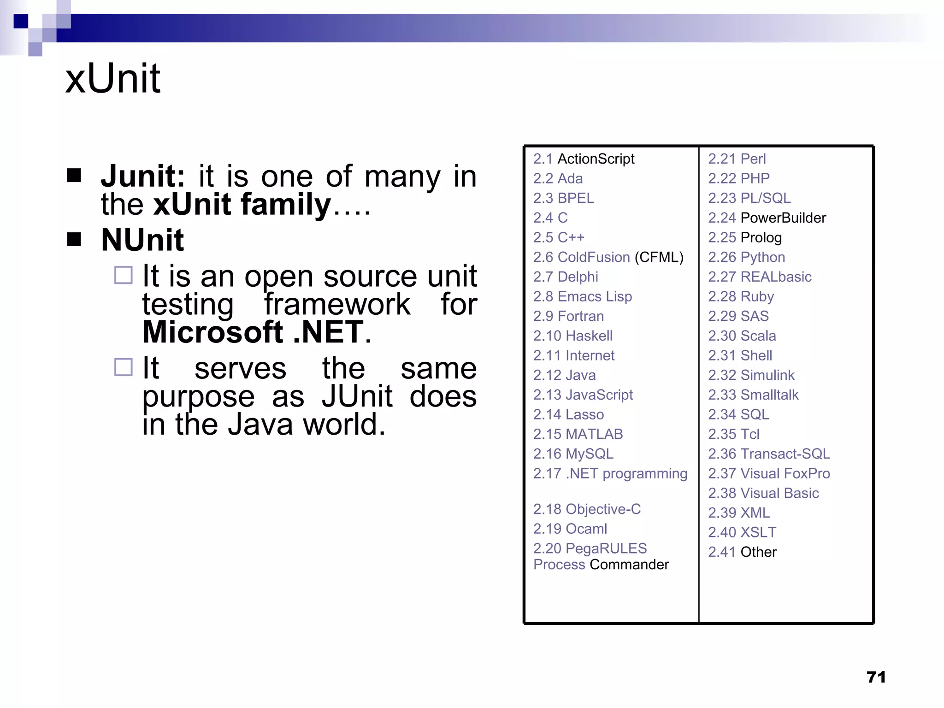Select the '2.11 Internet' link
This screenshot has width=944, height=708.
point(574,355)
